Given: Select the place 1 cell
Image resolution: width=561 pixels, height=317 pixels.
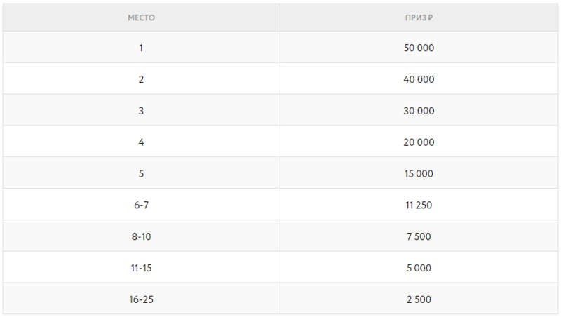Looking at the screenshot, I should pos(142,47).
